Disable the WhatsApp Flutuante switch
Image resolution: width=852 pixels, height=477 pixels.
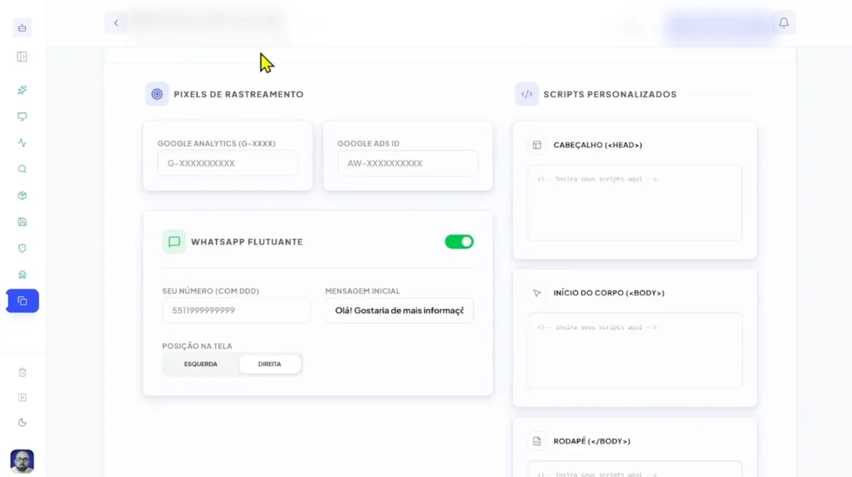click(x=459, y=242)
